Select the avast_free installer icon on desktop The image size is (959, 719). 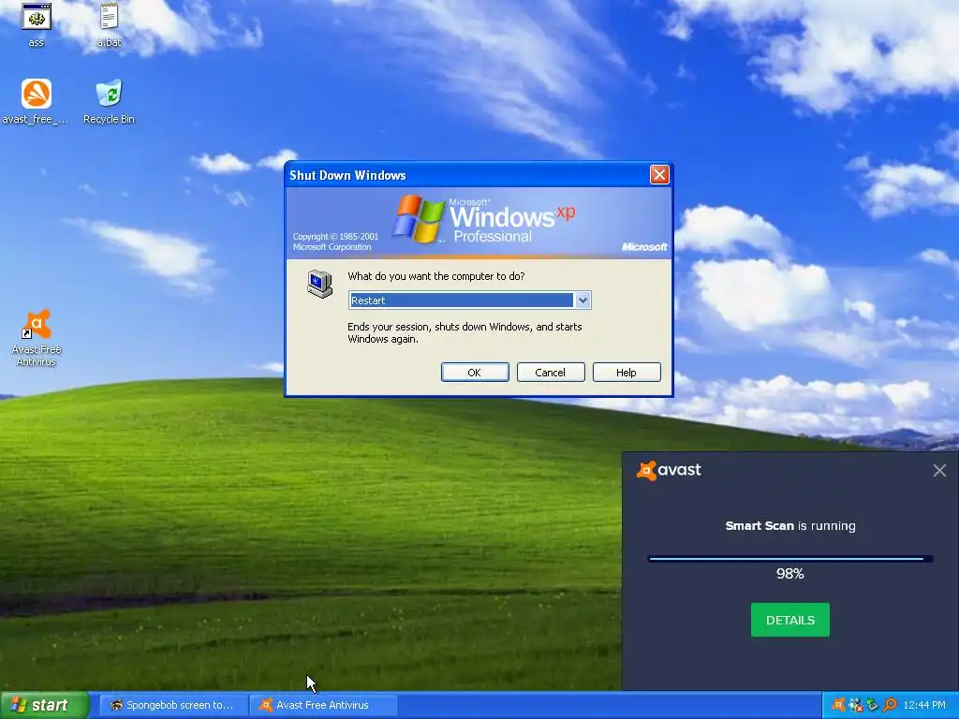(x=37, y=95)
